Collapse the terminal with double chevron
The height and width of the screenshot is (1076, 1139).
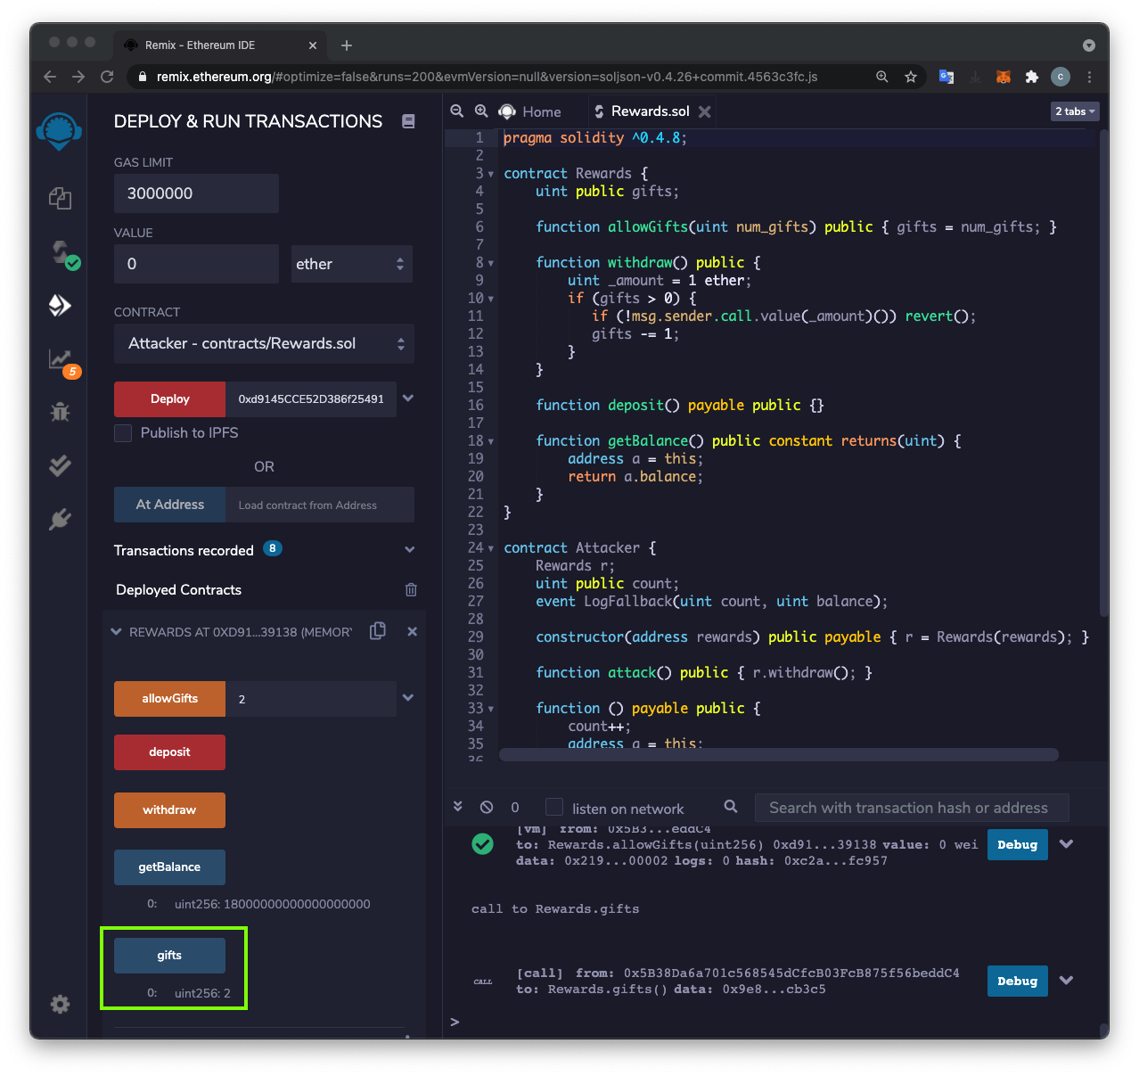[458, 806]
